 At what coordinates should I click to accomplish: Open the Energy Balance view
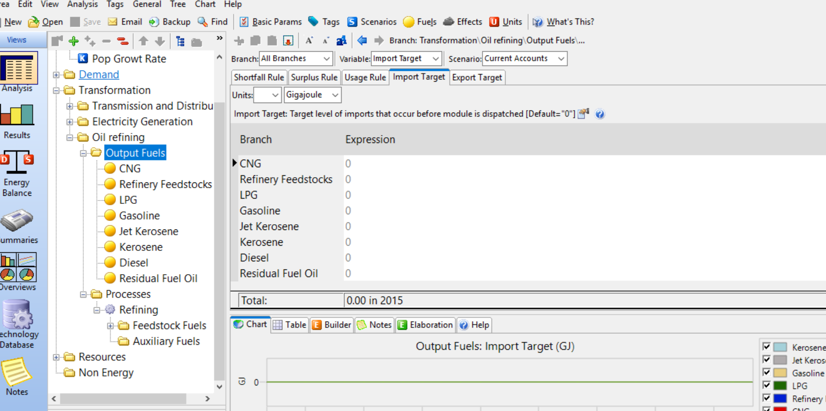tap(17, 174)
